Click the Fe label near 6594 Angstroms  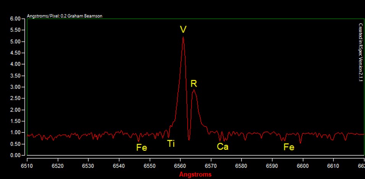pos(289,147)
